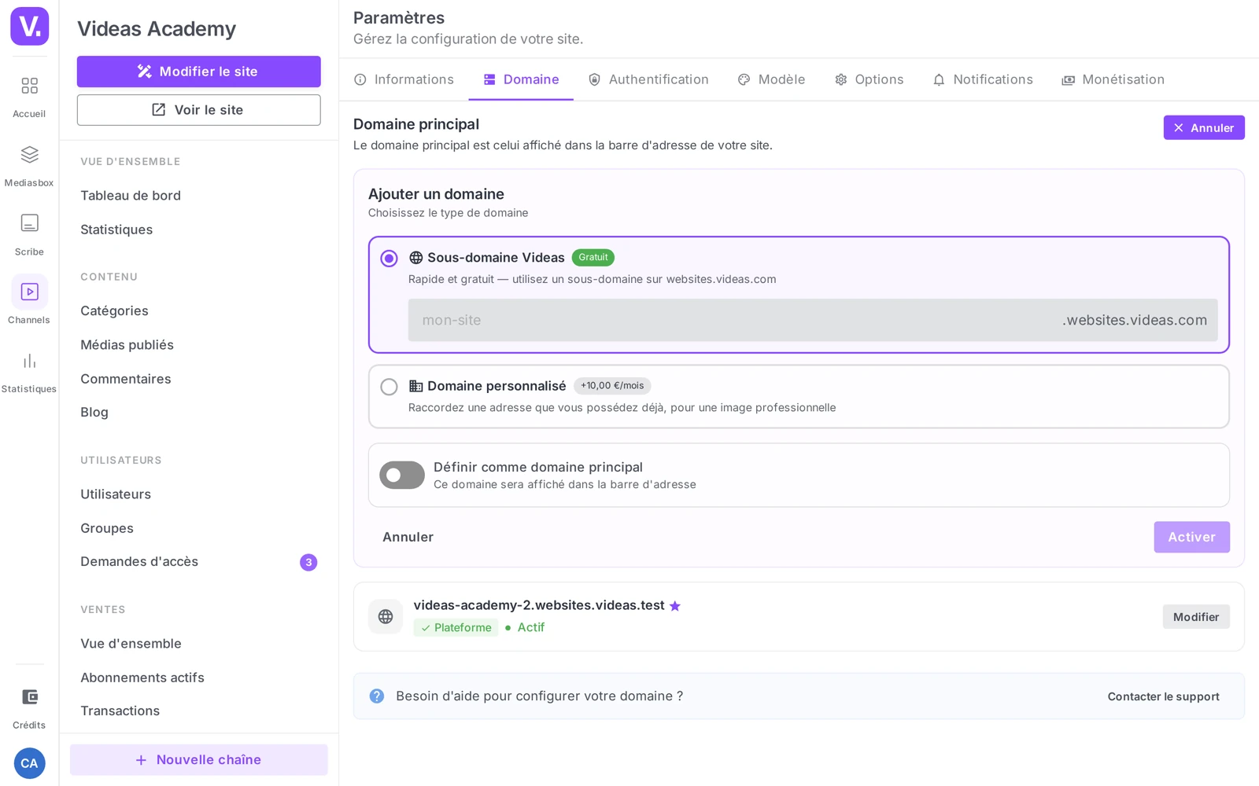This screenshot has height=786, width=1259.
Task: Click the building icon of Domaine personnalisé
Action: click(x=416, y=386)
